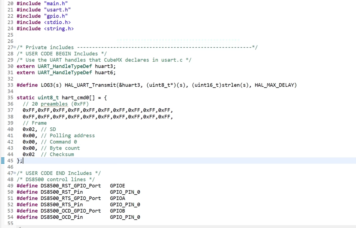Click line number 33 in the gutter
The height and width of the screenshot is (228, 356).
(10, 85)
